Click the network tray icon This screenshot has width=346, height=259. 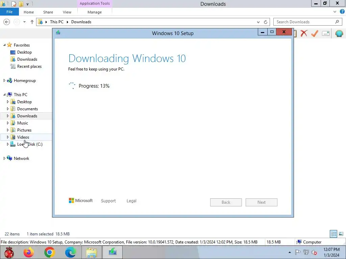pyautogui.click(x=306, y=252)
